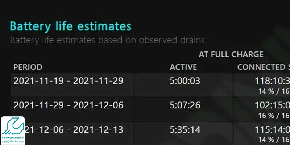Screen dimensions: 290x145
Task: Click the observed drains subtitle text
Action: pyautogui.click(x=107, y=40)
